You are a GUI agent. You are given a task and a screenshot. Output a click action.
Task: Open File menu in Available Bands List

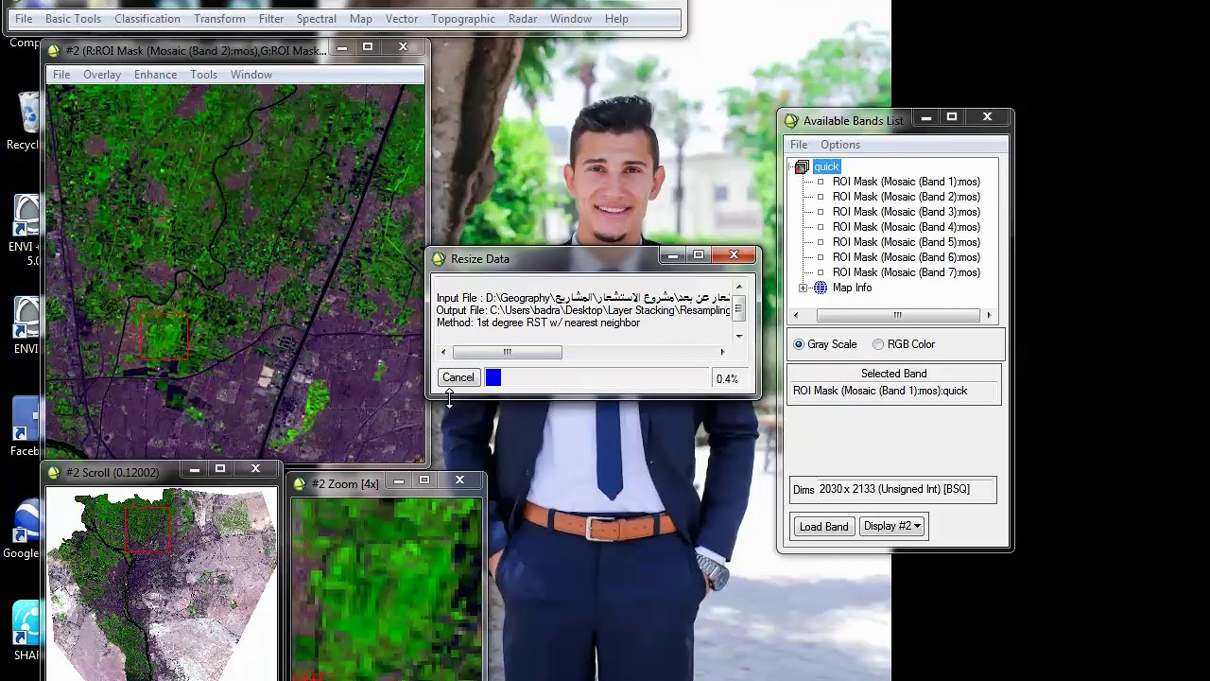799,145
